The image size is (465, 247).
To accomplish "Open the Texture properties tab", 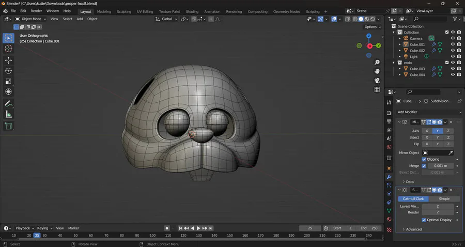I will click(389, 230).
